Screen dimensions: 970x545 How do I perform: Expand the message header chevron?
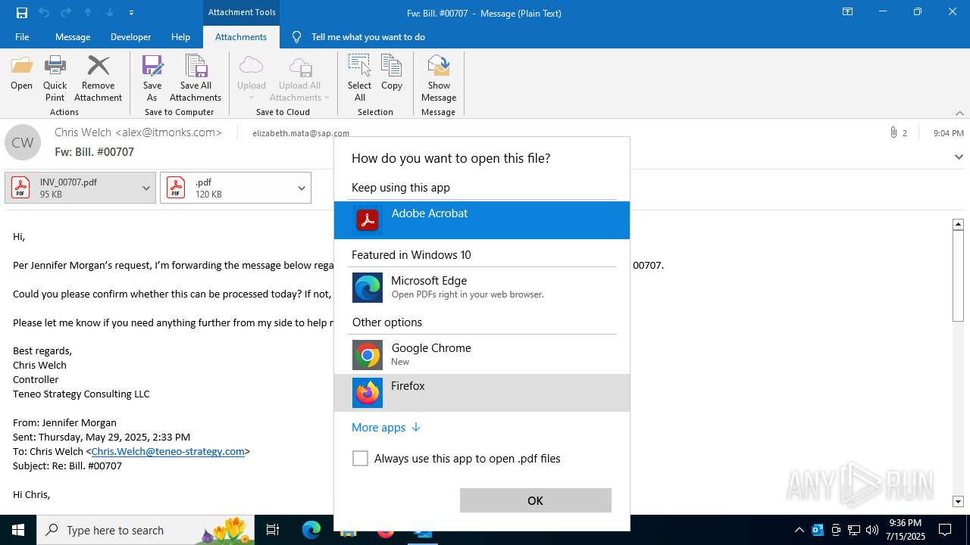point(959,157)
